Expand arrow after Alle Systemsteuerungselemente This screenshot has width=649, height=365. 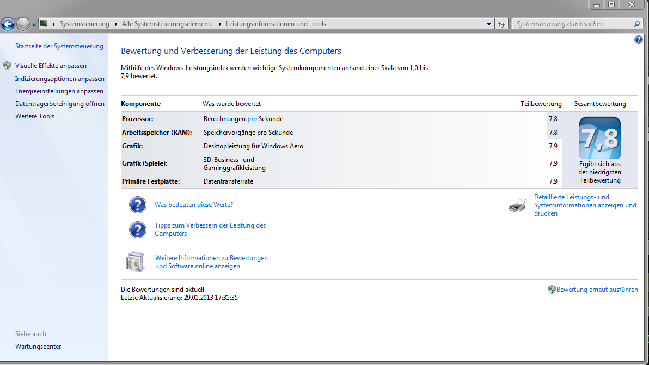pyautogui.click(x=220, y=24)
